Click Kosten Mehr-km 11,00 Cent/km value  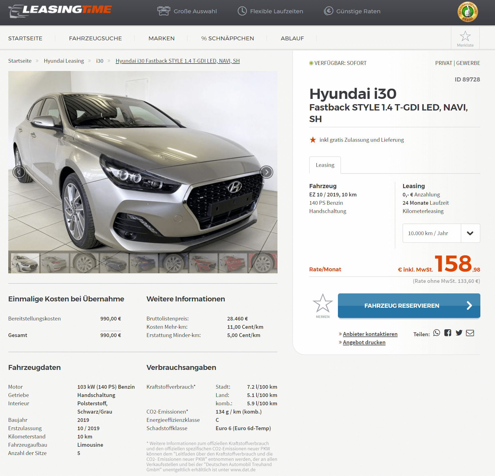coord(245,327)
